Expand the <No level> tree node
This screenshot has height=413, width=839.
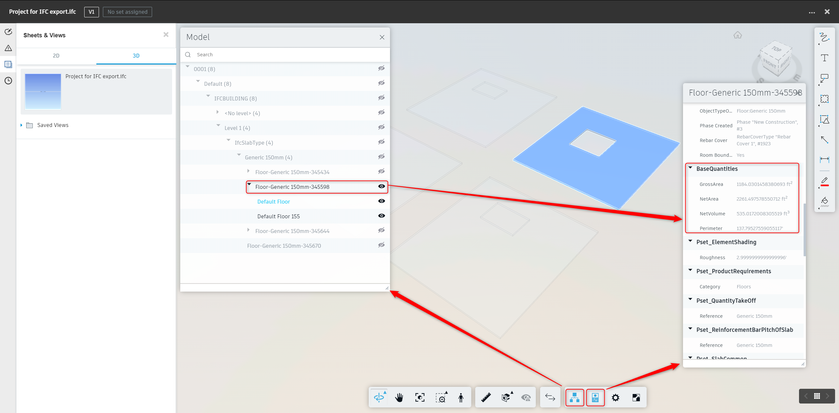click(x=218, y=112)
